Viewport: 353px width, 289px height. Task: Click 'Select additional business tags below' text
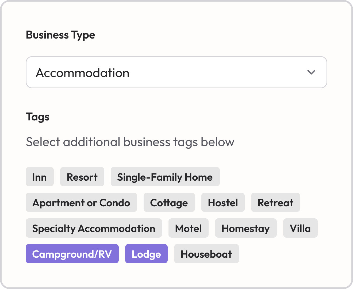point(130,142)
